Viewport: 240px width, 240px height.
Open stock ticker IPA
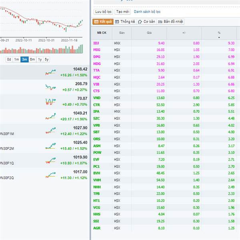pyautogui.click(x=96, y=112)
